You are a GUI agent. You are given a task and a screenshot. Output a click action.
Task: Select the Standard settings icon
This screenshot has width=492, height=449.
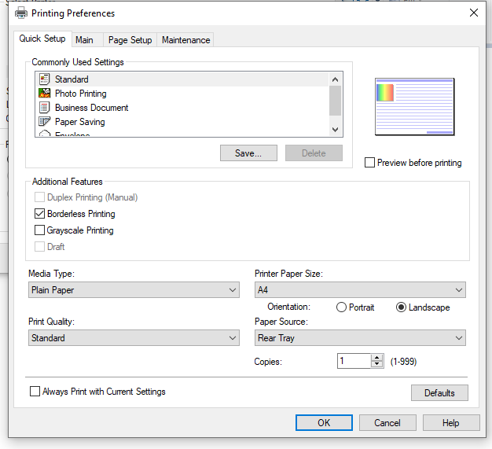click(x=45, y=79)
